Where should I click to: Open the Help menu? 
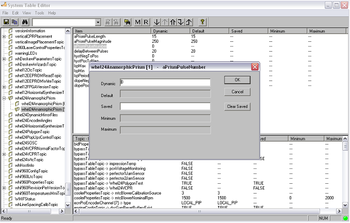(52, 13)
